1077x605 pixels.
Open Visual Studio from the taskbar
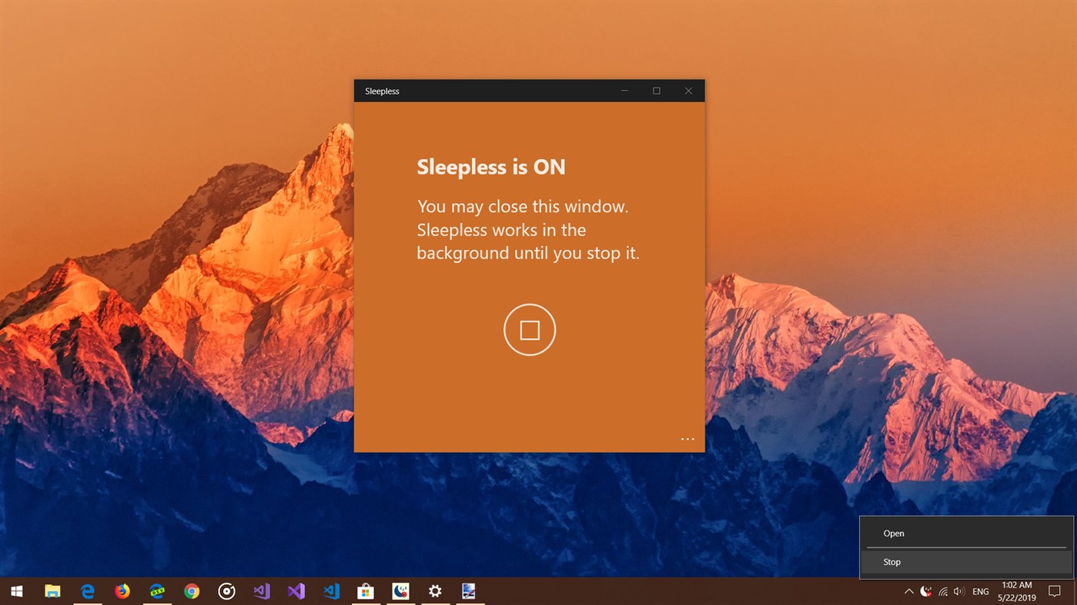click(x=296, y=591)
